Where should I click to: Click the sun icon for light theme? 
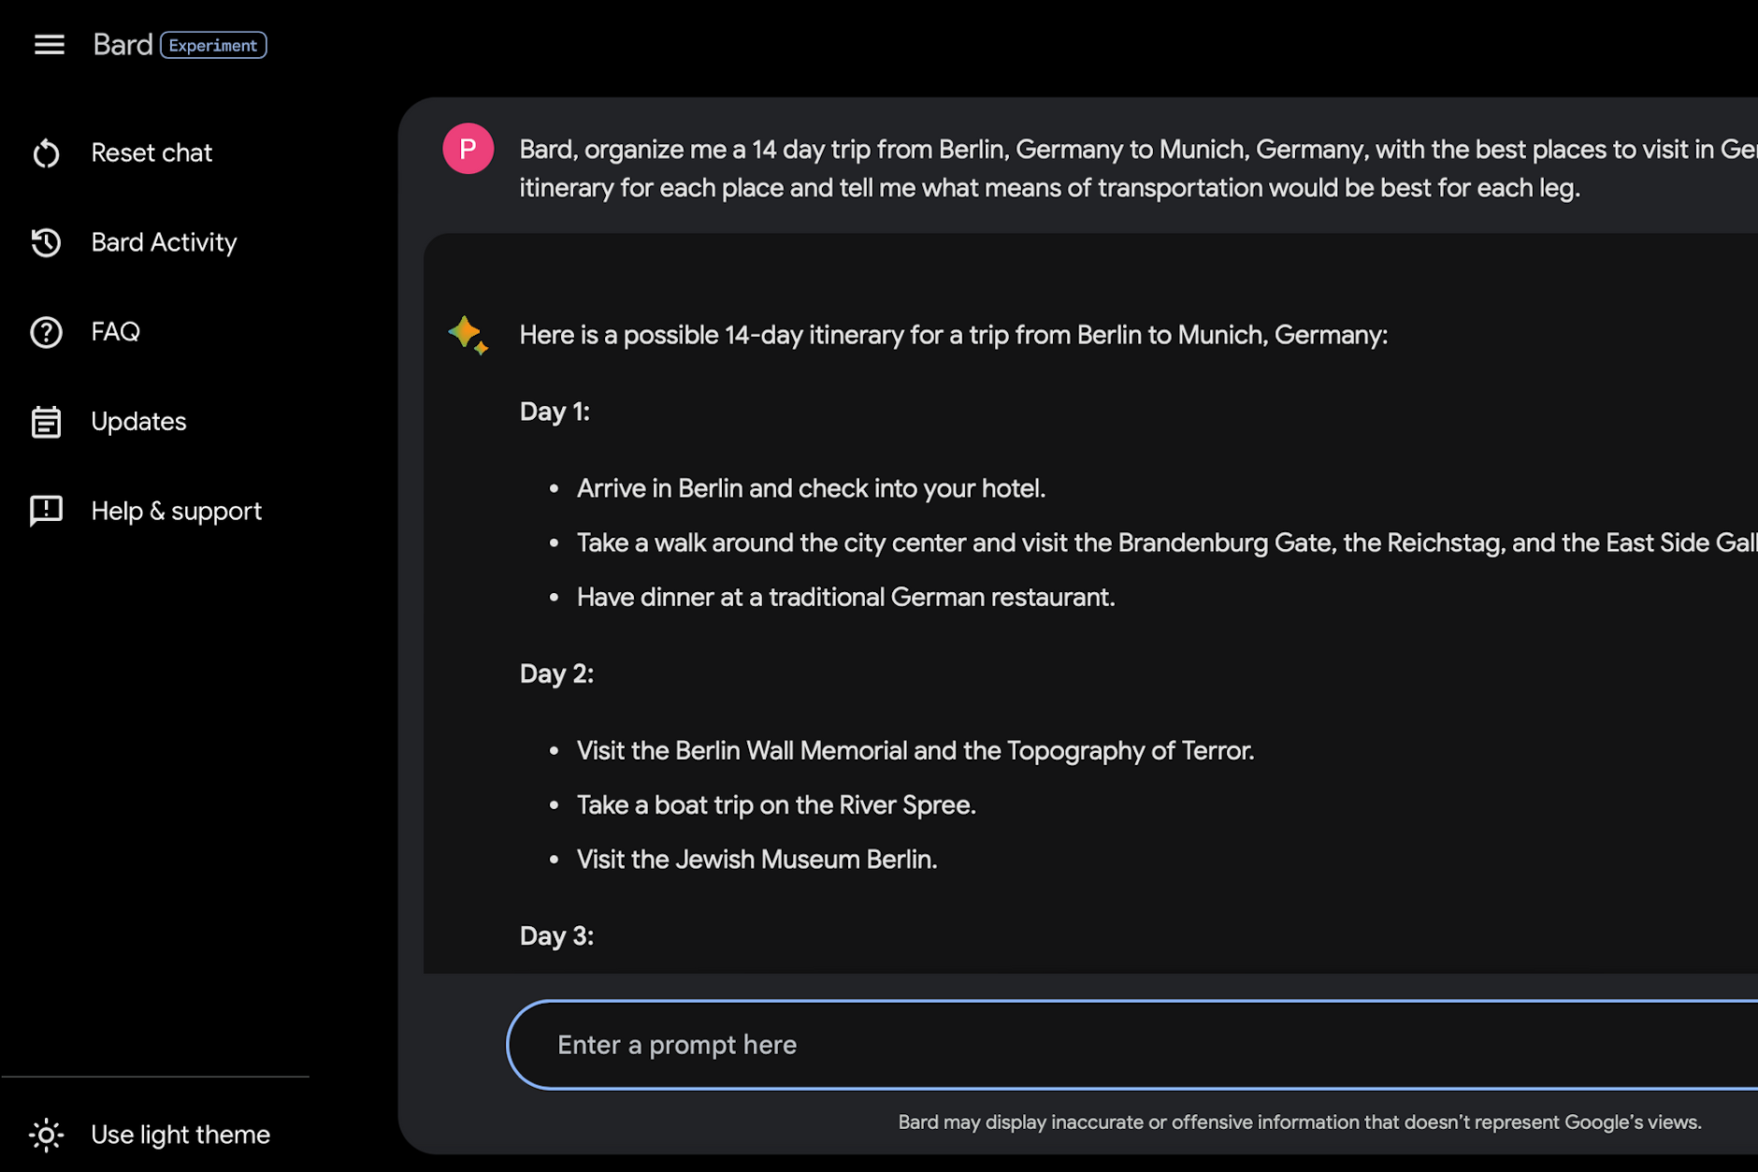click(47, 1135)
